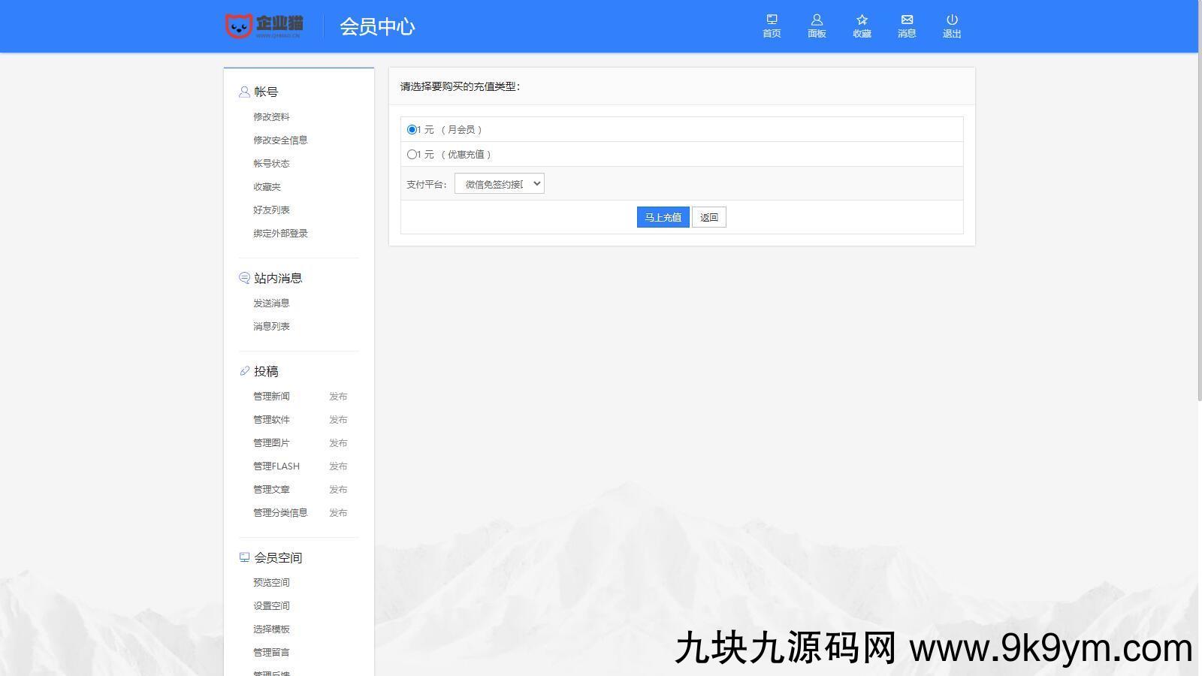Click the 退出 power icon
This screenshot has height=676, width=1202.
(952, 20)
